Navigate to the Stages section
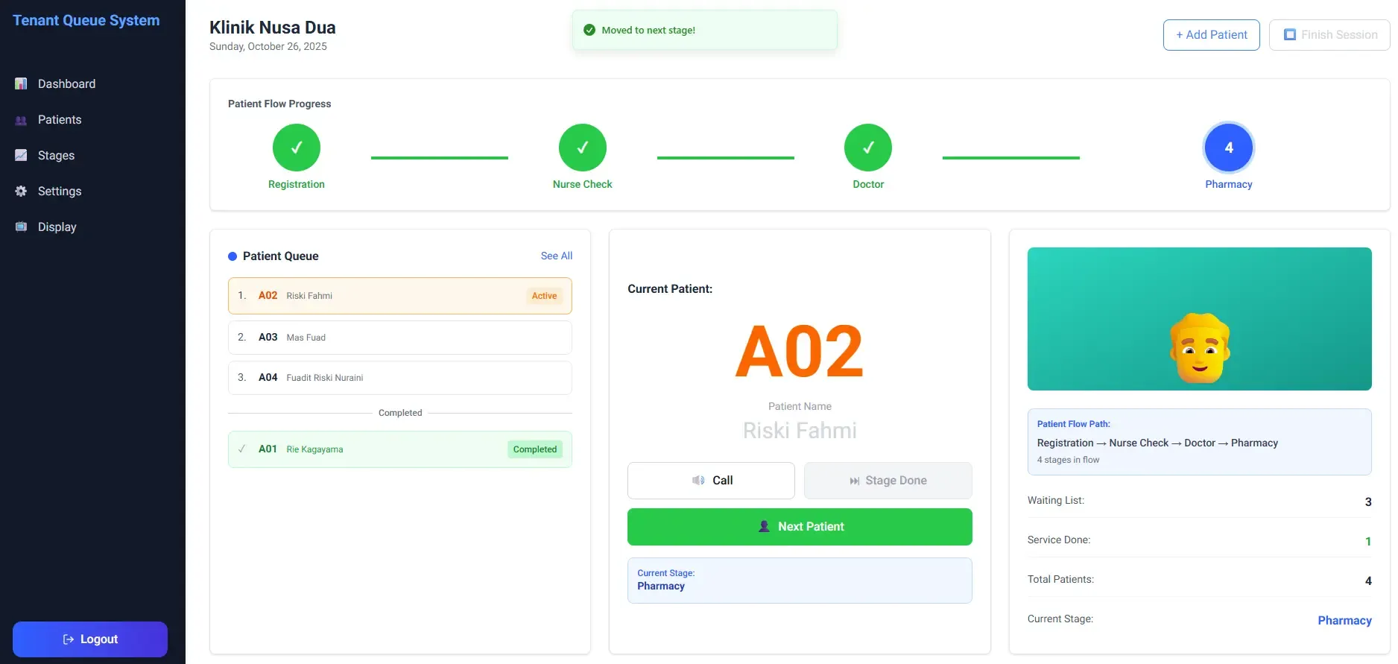The width and height of the screenshot is (1398, 664). (56, 155)
